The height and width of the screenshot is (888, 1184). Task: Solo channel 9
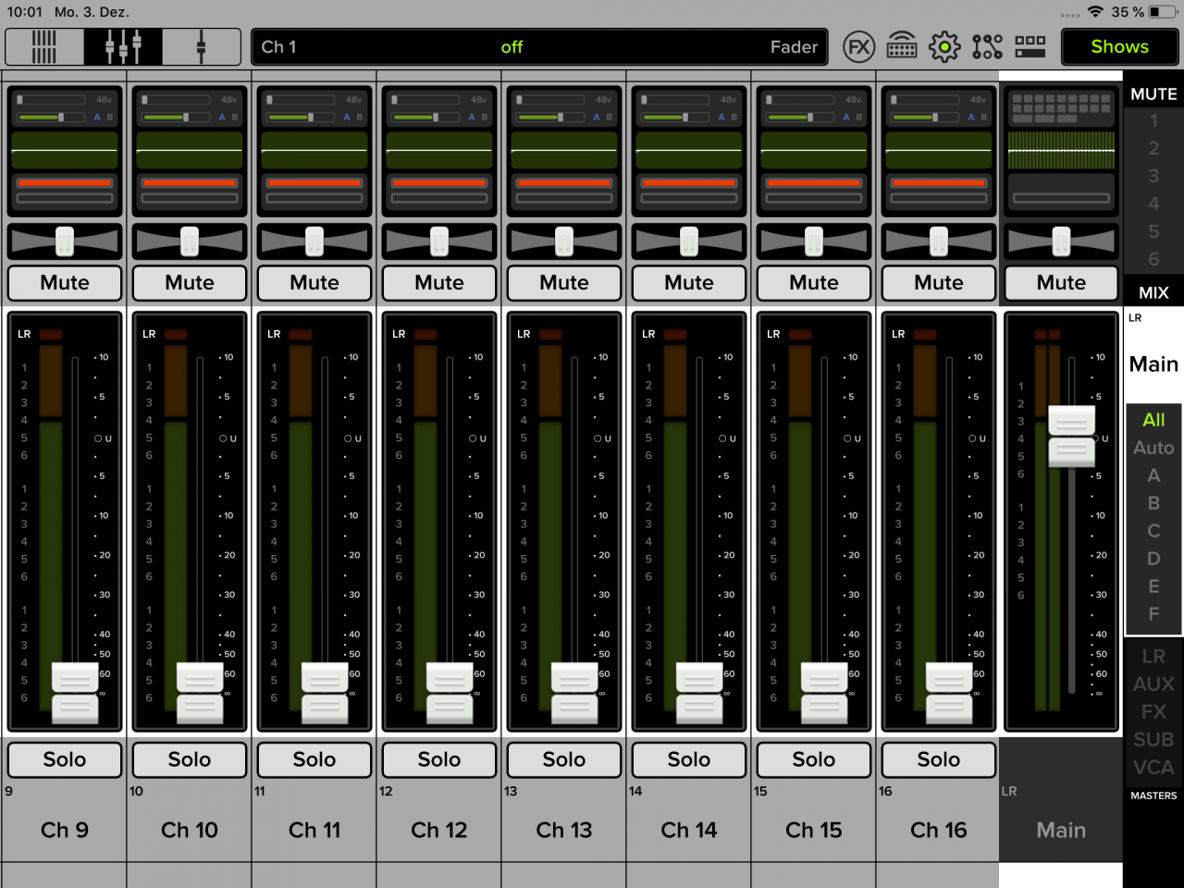pos(65,759)
